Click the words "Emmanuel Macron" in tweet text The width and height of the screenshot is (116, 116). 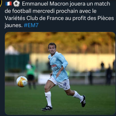pyautogui.click(x=45, y=4)
